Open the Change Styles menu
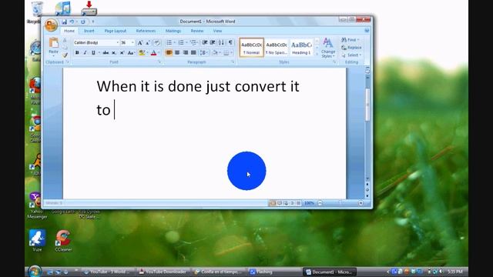This screenshot has width=493, height=277. (328, 48)
